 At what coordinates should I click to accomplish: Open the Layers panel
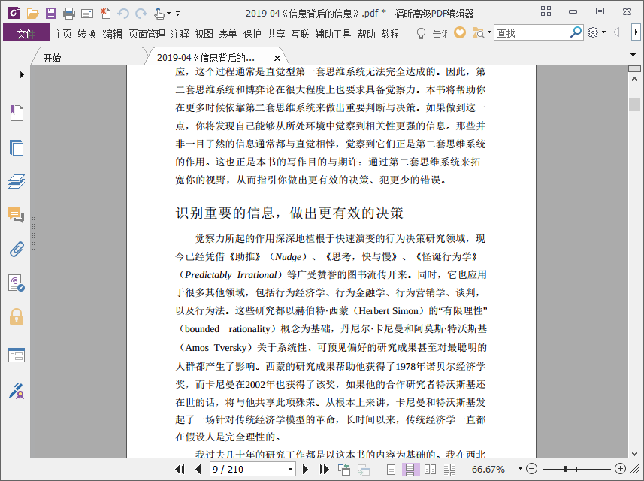17,181
